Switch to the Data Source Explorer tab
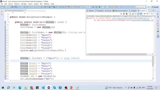This screenshot has height=90, width=160. tap(120, 11)
